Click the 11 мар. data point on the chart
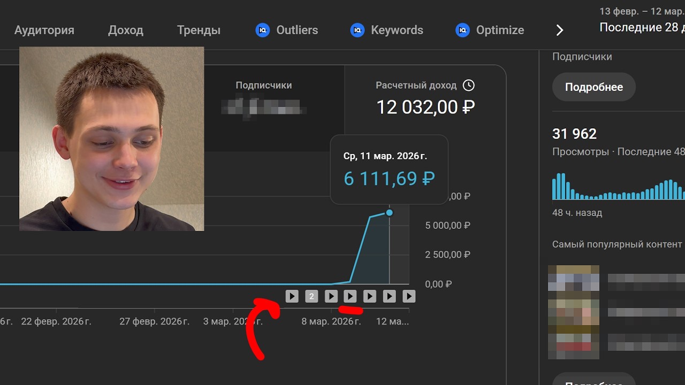685x385 pixels. (x=390, y=213)
